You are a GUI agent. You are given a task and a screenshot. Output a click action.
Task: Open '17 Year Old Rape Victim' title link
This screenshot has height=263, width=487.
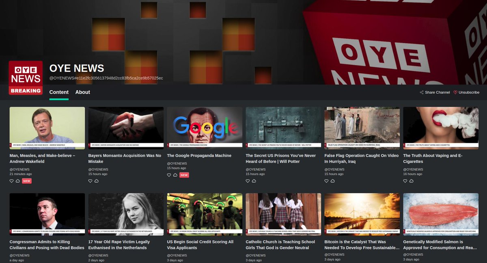(x=119, y=245)
